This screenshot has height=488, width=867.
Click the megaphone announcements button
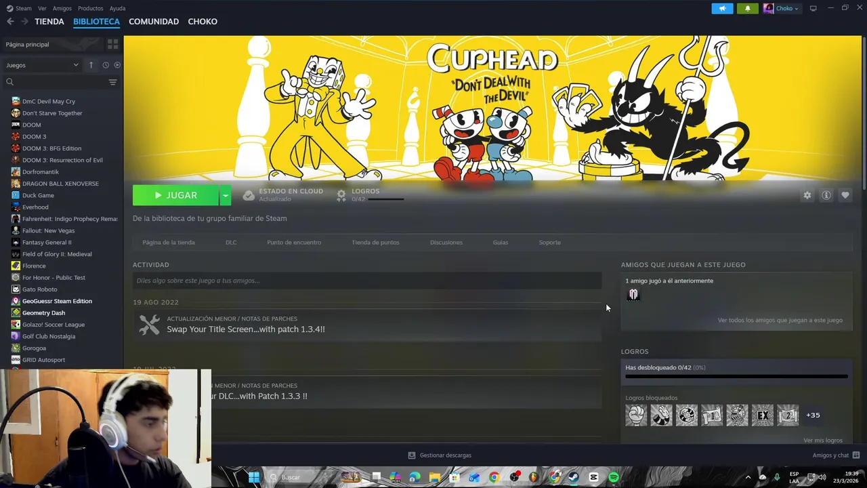click(722, 8)
